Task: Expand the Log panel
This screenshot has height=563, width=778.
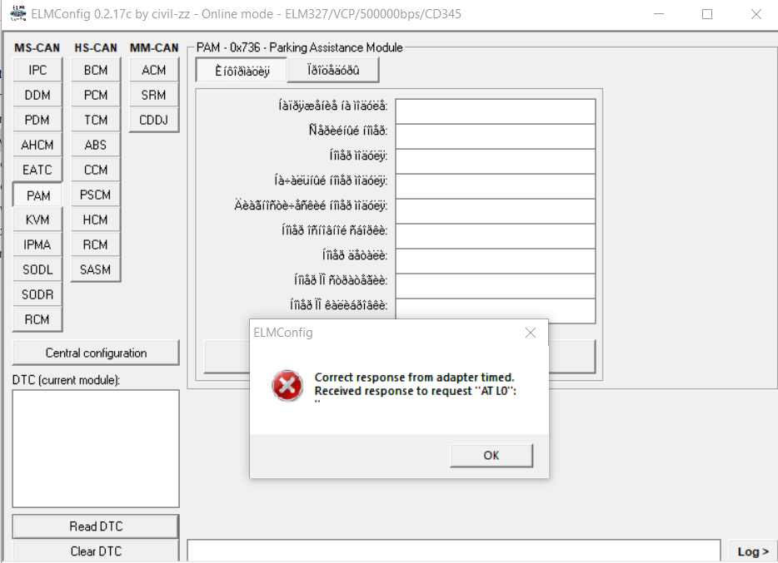Action: tap(753, 551)
